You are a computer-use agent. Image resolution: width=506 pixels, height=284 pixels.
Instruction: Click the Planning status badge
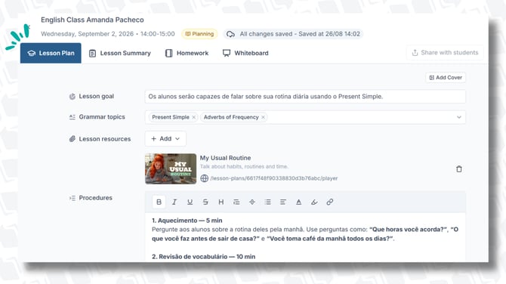pyautogui.click(x=199, y=34)
